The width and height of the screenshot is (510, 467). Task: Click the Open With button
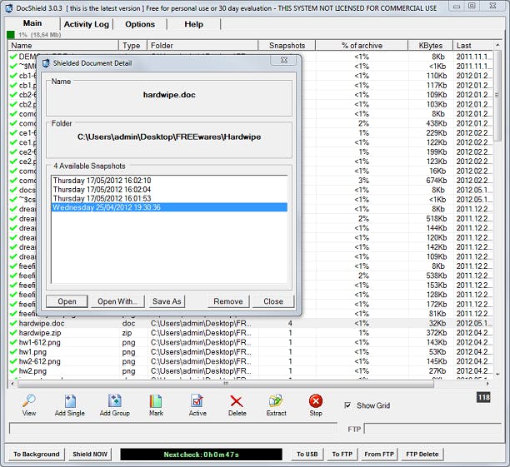point(117,301)
